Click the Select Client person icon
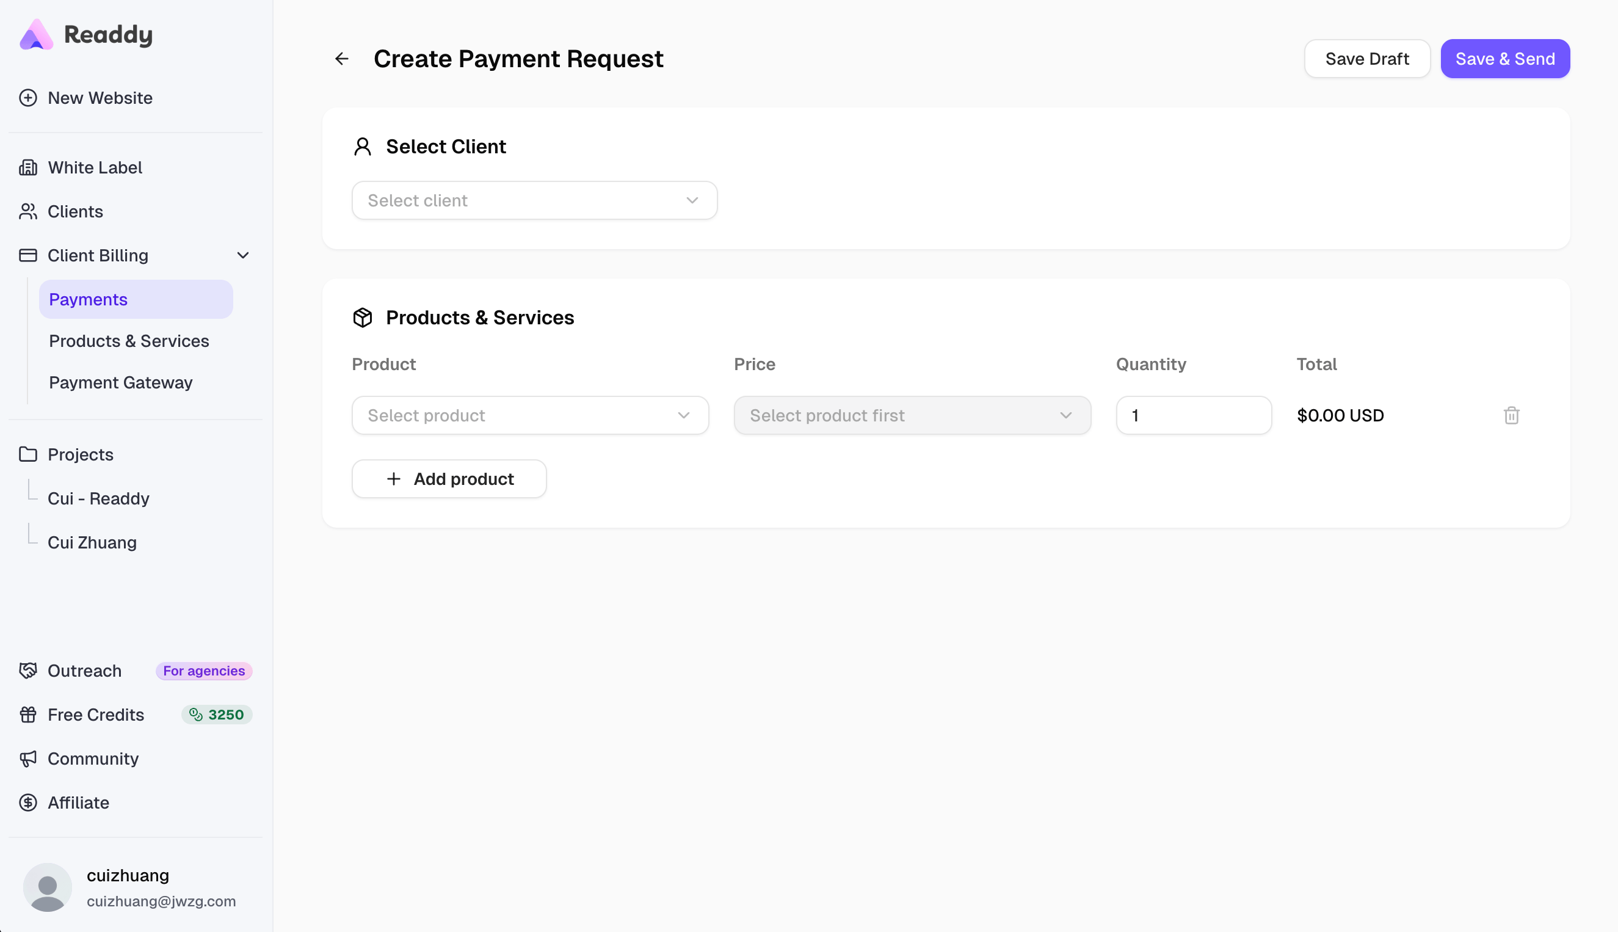Screen dimensions: 1618x932 (363, 147)
